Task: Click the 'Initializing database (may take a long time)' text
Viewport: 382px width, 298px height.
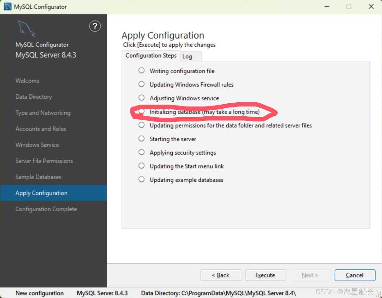Action: [x=204, y=112]
